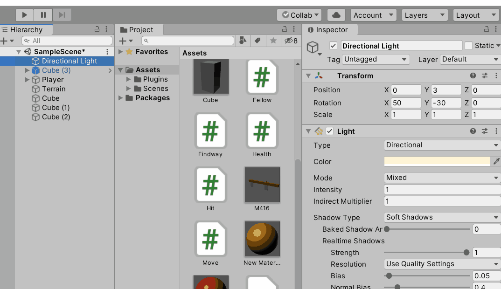Click the color eyedropper icon
This screenshot has height=289, width=501.
[x=496, y=161]
